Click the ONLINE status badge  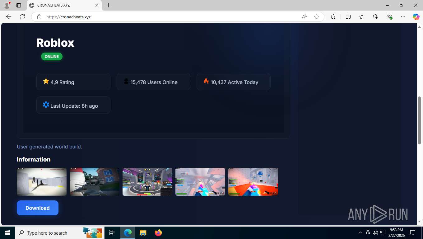point(52,57)
